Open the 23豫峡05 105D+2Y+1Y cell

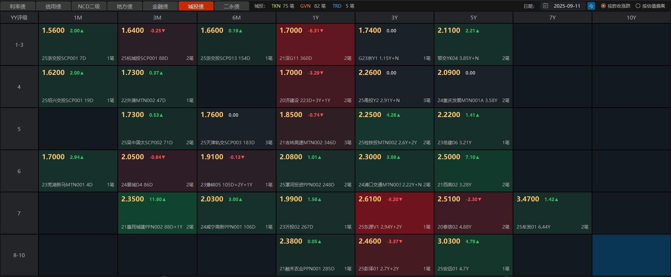pyautogui.click(x=237, y=171)
